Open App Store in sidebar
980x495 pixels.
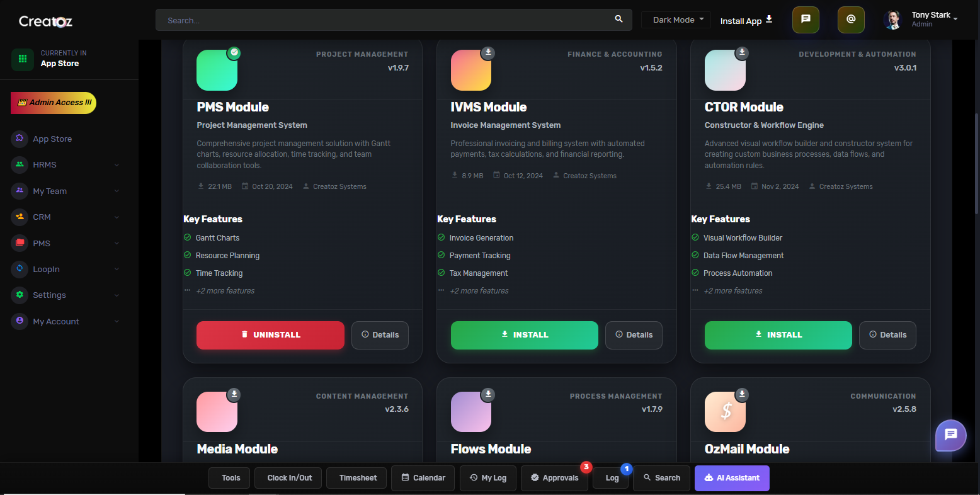coord(52,139)
